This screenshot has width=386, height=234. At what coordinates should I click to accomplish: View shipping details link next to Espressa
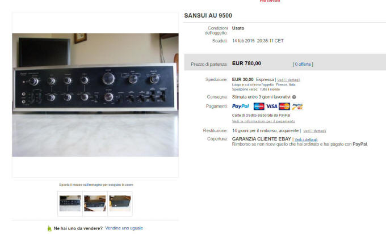(x=288, y=80)
